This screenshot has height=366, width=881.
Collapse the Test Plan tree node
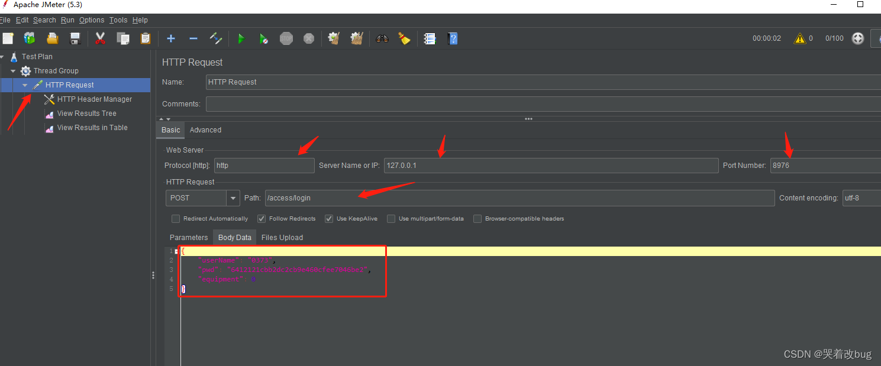coord(2,57)
